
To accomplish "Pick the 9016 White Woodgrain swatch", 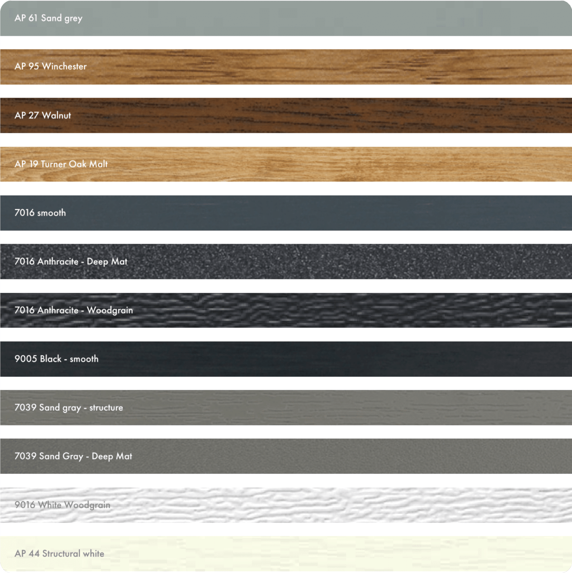I will click(286, 505).
